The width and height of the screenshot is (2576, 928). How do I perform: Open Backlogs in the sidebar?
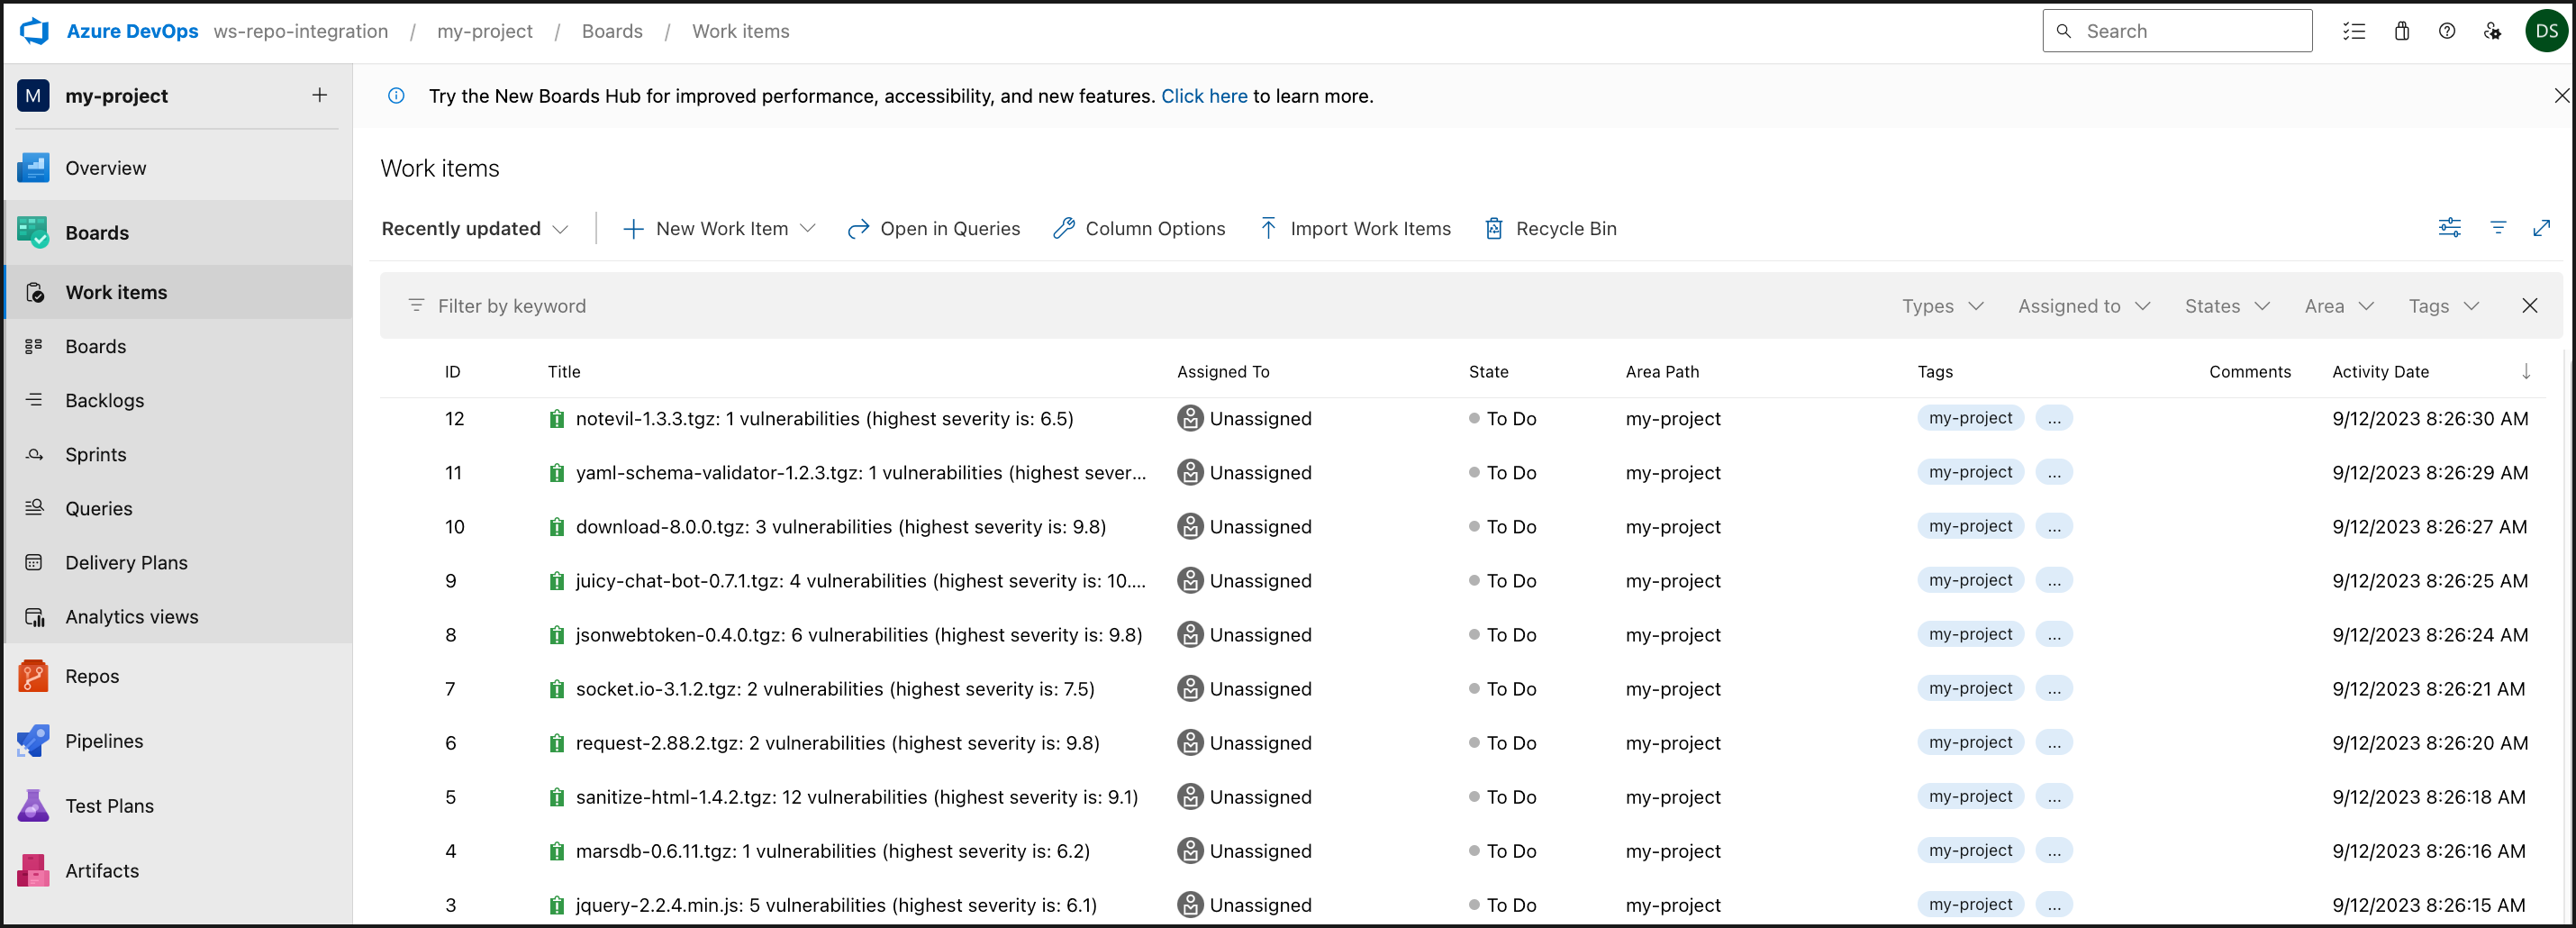(104, 400)
